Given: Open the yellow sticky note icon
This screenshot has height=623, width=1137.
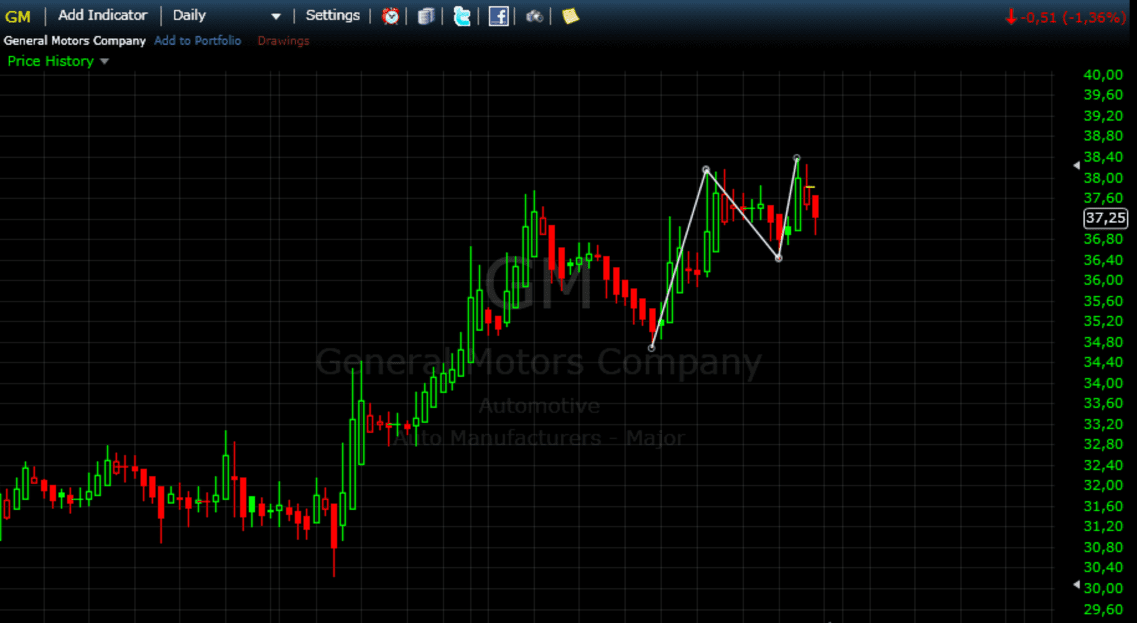Looking at the screenshot, I should [x=570, y=16].
